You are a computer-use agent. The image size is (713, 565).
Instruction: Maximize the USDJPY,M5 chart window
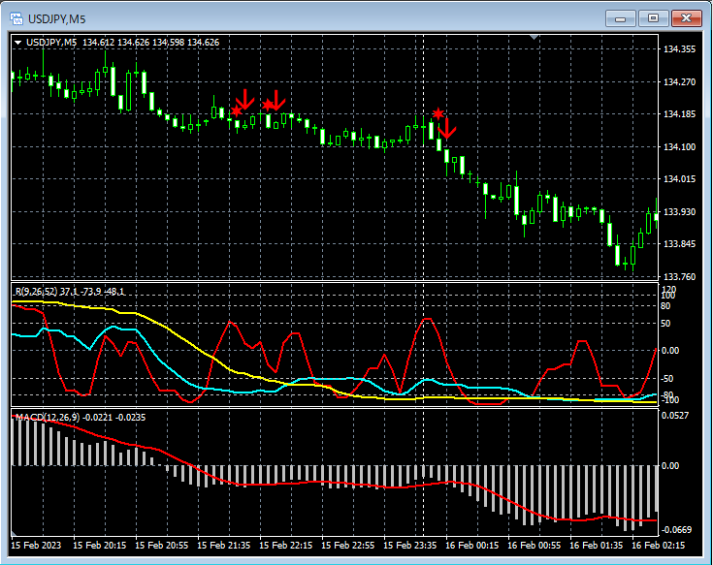pos(653,18)
